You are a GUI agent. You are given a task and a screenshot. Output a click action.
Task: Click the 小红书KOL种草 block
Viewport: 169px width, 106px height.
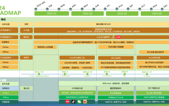77,63
